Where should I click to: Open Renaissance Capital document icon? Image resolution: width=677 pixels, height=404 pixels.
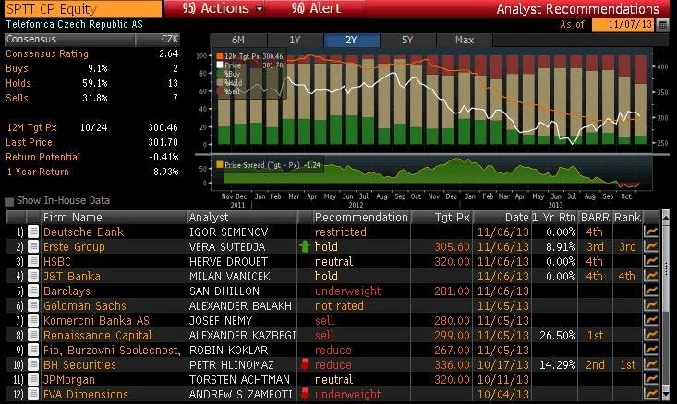[33, 335]
